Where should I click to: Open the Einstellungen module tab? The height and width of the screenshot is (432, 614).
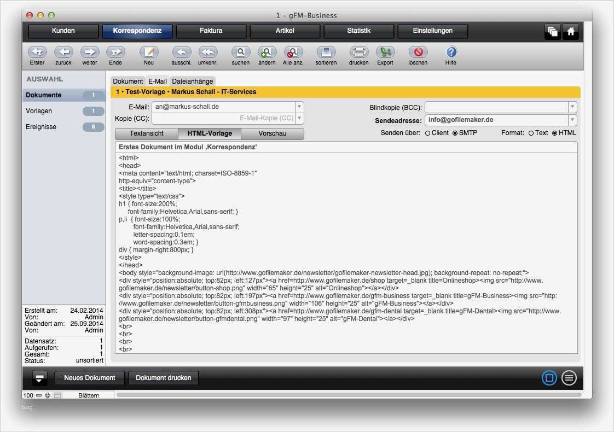click(x=433, y=31)
